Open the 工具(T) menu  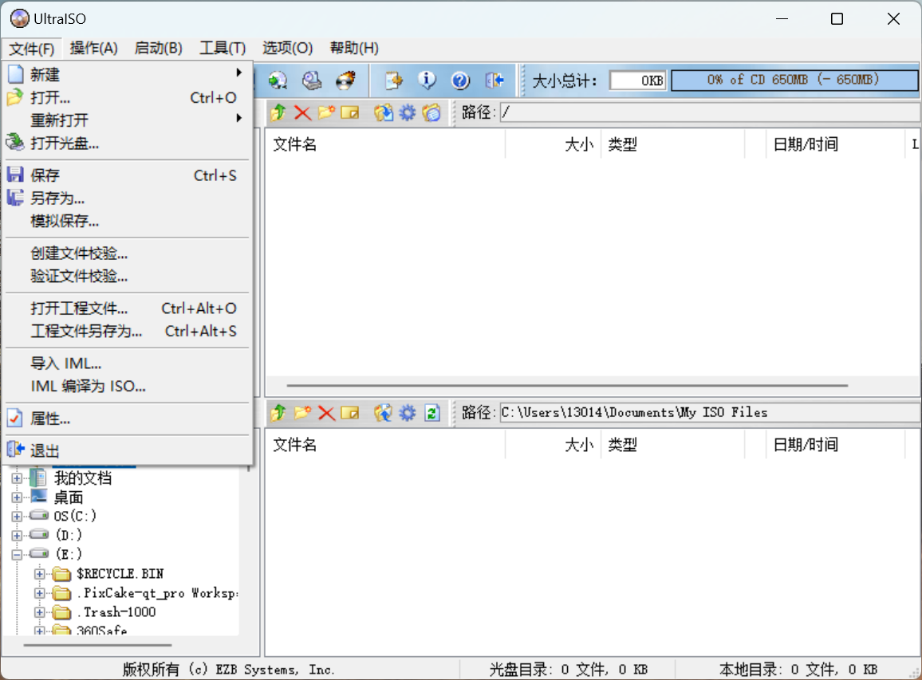[x=223, y=48]
